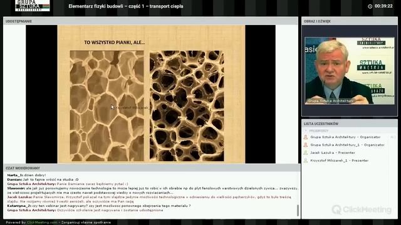401x225 pixels.
Task: Click the LISTA UCZESTNIKÓW panel header
Action: pyautogui.click(x=350, y=124)
